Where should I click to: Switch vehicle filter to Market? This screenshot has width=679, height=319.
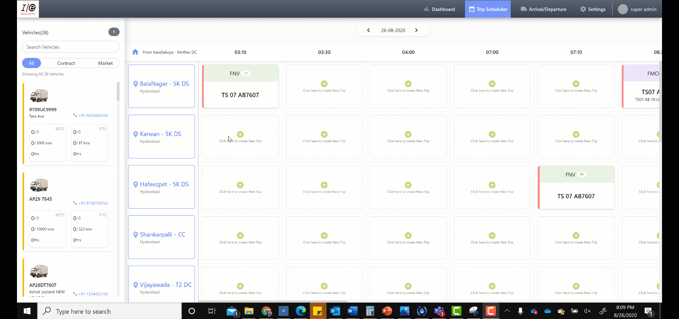click(105, 63)
